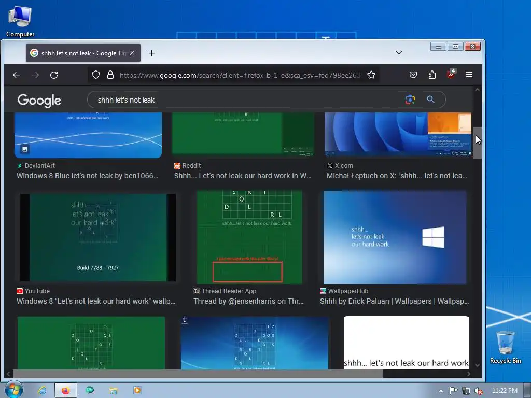Screen dimensions: 531x398
Task: Open the bottom blue grid wallpaper thumbnail
Action: (x=255, y=343)
